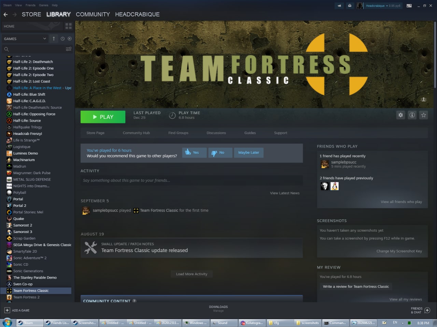Click the profile avatar in title bar
This screenshot has width=437, height=327.
point(360,6)
